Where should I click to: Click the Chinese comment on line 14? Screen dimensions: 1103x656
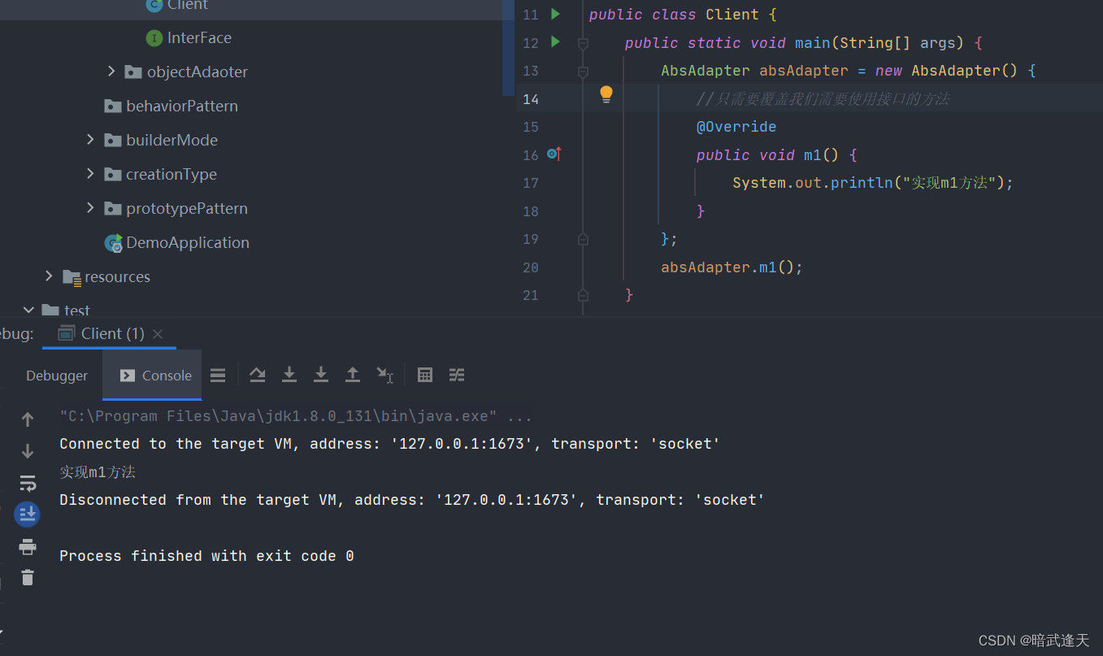(823, 99)
